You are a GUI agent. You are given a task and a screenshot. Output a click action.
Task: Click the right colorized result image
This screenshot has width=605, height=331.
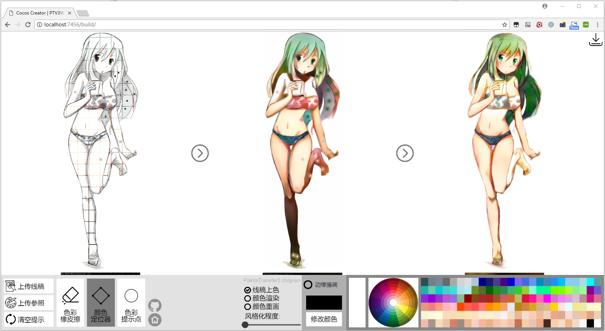(504, 153)
